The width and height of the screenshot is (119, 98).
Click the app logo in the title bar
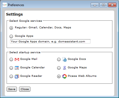(x=5, y=5)
